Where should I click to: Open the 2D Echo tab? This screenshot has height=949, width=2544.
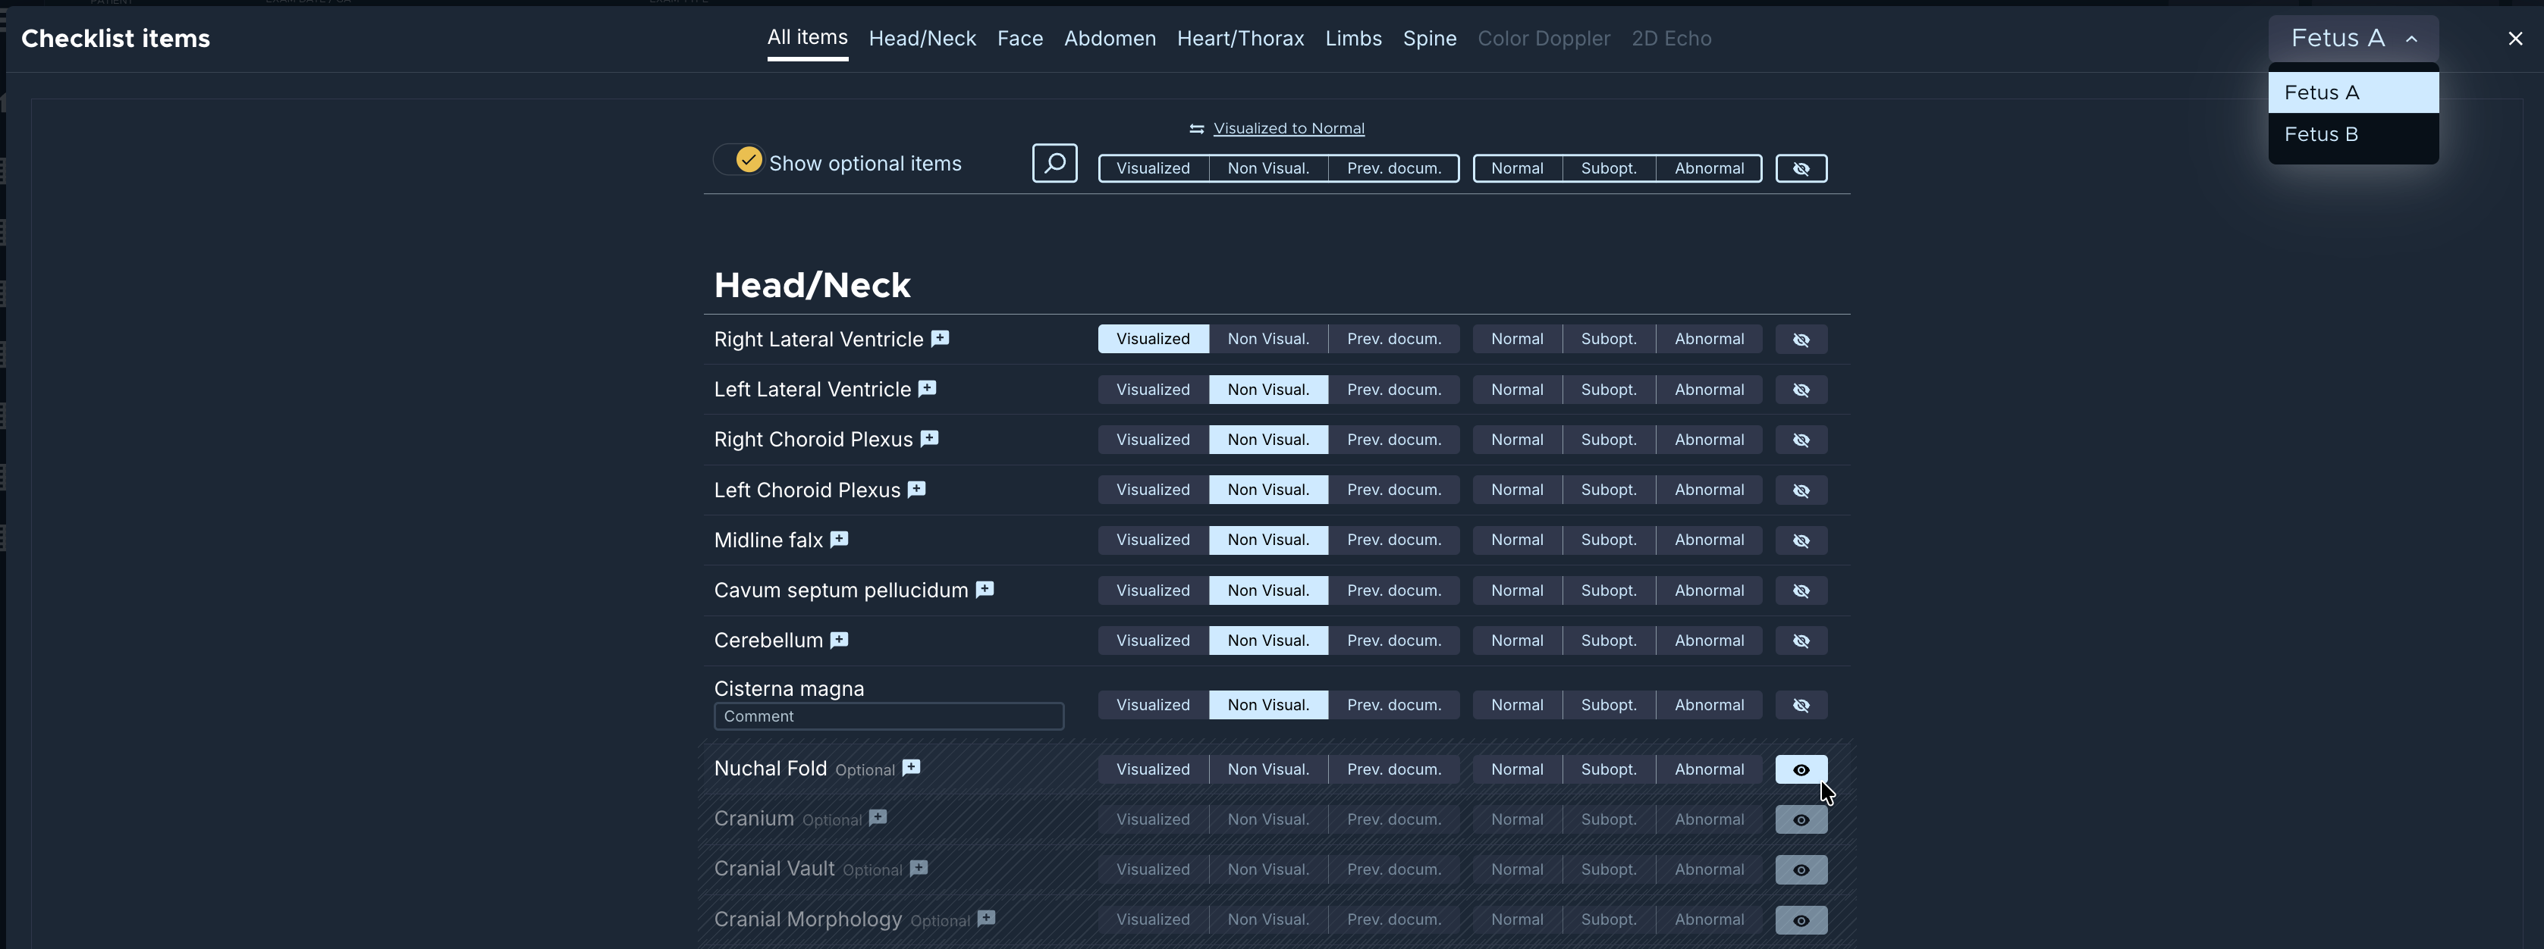coord(1671,39)
